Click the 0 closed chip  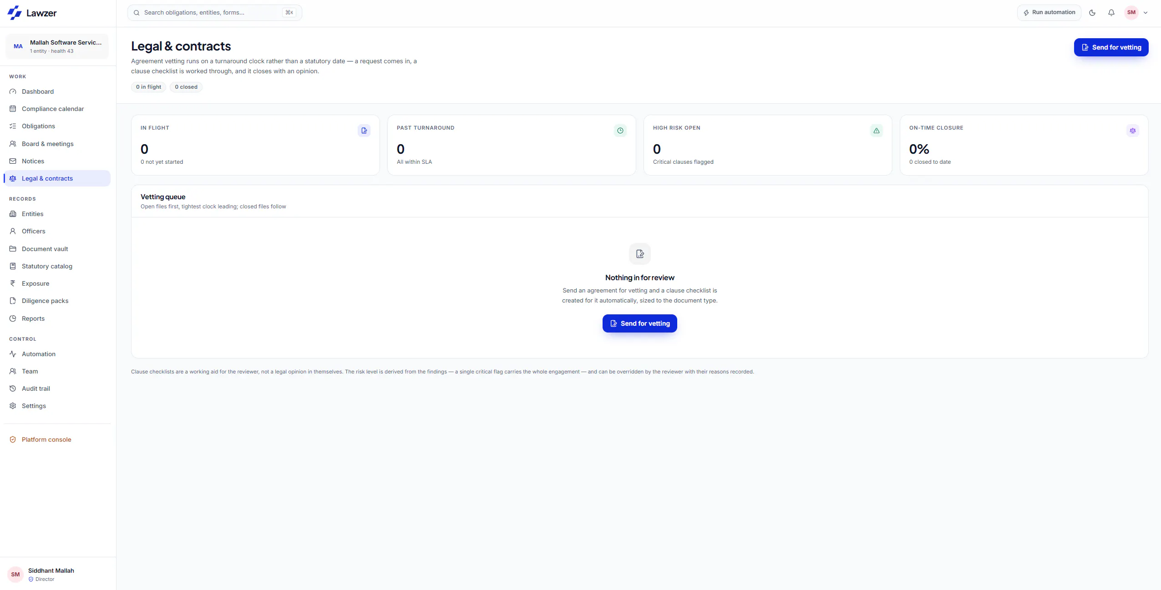186,87
